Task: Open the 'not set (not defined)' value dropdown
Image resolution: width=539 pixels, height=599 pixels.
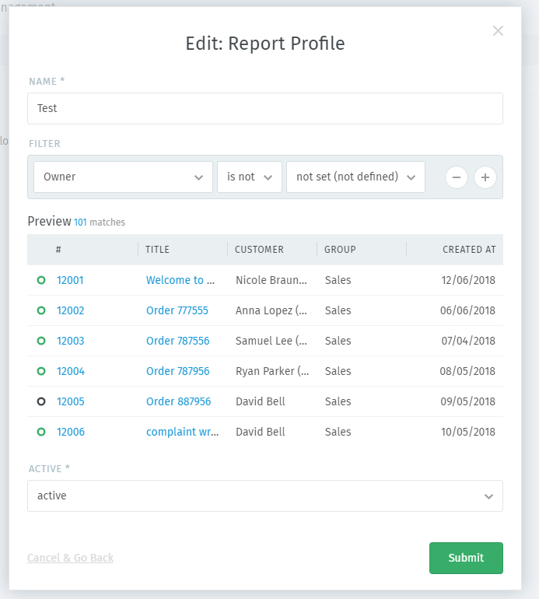Action: coord(355,177)
